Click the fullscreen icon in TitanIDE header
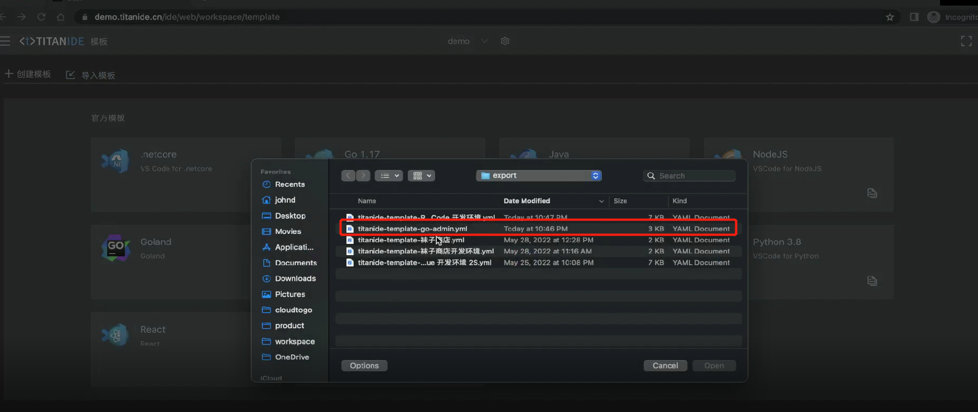The image size is (978, 412). tap(966, 41)
